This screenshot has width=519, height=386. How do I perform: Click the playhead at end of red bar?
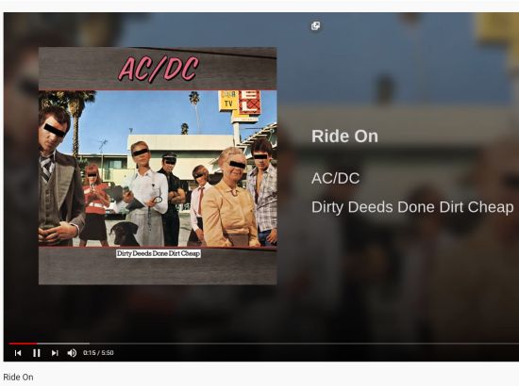coord(37,344)
